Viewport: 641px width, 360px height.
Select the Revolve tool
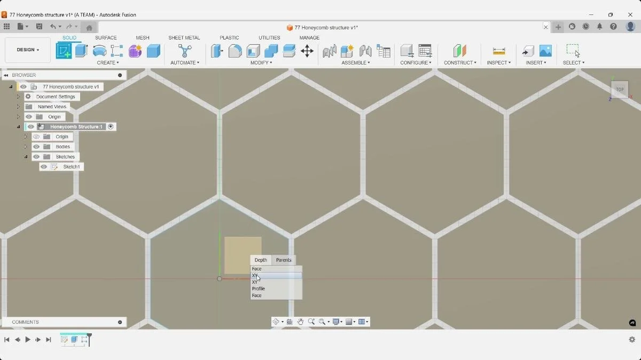[x=99, y=51]
